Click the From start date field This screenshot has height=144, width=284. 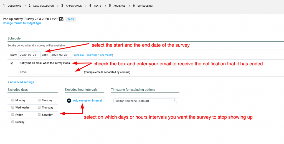pyautogui.click(x=29, y=55)
